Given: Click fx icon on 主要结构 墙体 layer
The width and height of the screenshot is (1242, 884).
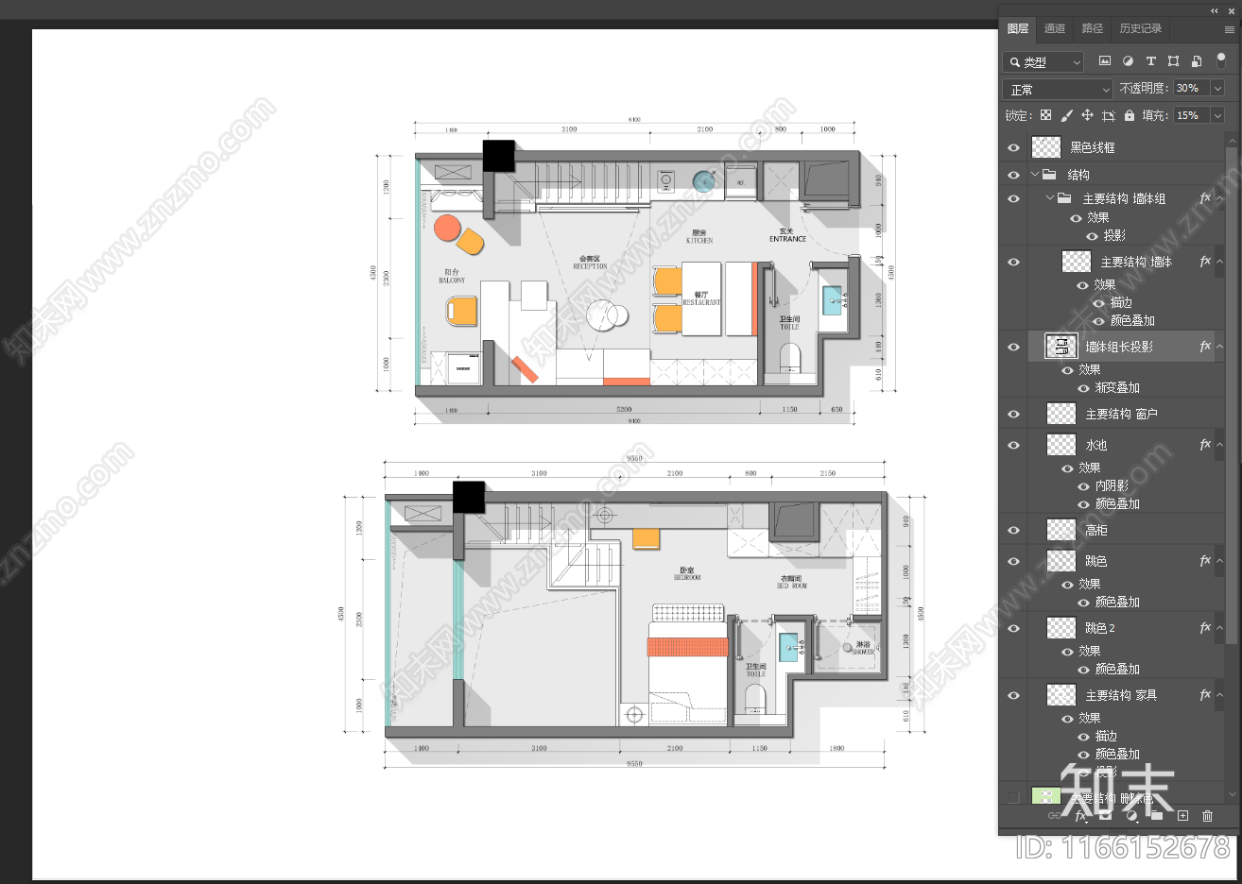Looking at the screenshot, I should (1205, 262).
